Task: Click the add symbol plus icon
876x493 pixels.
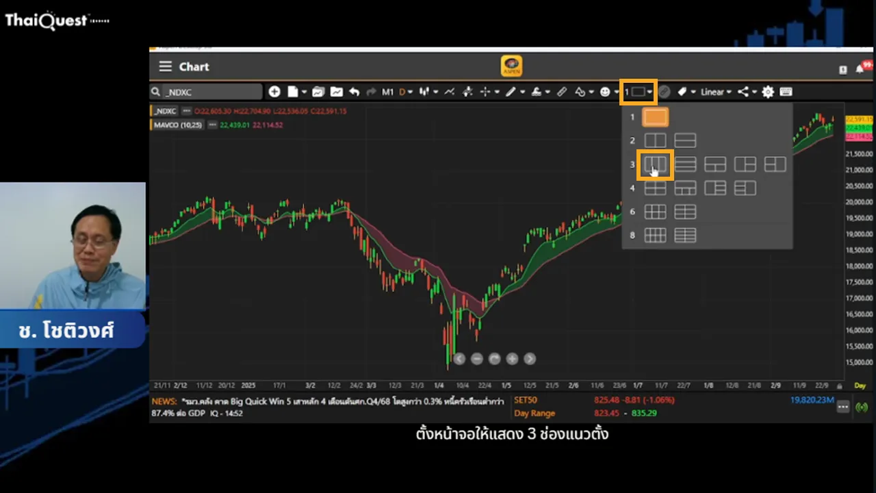Action: (274, 92)
